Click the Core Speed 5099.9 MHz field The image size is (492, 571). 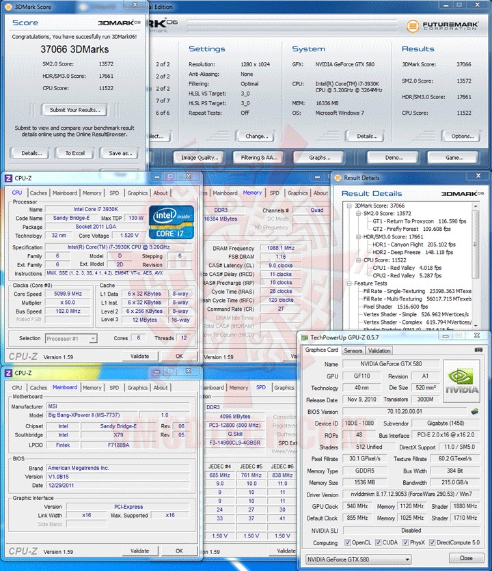(x=68, y=294)
